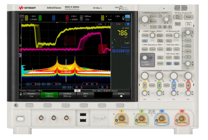
Task: Push the Default Setup button
Action: [178, 24]
